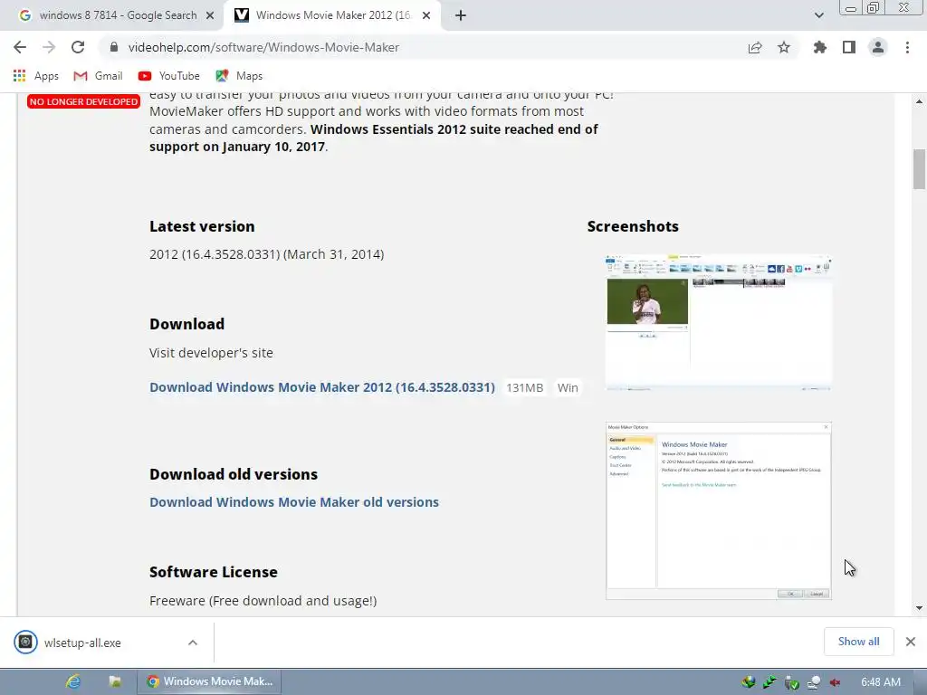Toggle the browser side panel

849,47
